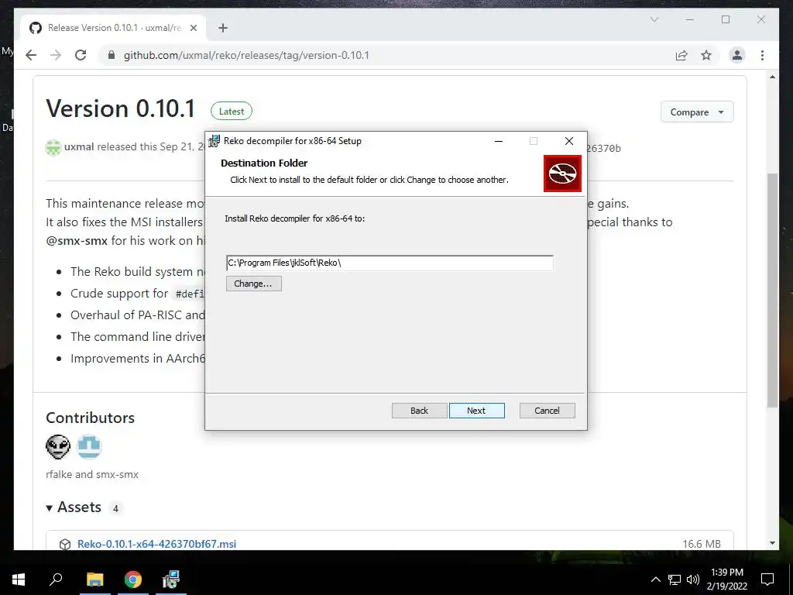Open the @smx-smx mention link
This screenshot has width=793, height=595.
click(x=77, y=241)
